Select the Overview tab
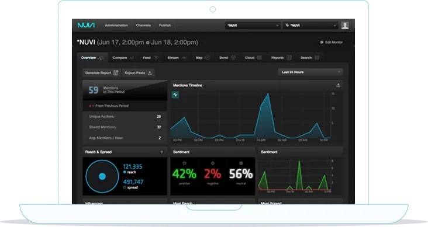 tap(92, 58)
